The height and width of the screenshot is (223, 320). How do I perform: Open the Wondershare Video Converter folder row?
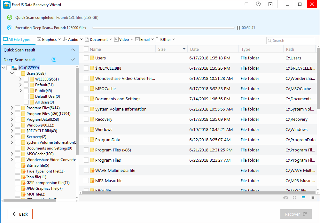coord(197,78)
